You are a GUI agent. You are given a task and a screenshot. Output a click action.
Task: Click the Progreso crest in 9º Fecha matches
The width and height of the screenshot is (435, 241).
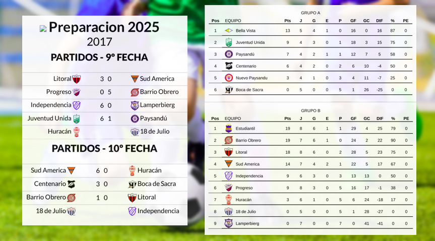(77, 92)
